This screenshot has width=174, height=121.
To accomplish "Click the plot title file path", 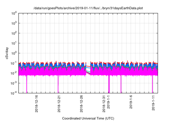I will 88,8.
